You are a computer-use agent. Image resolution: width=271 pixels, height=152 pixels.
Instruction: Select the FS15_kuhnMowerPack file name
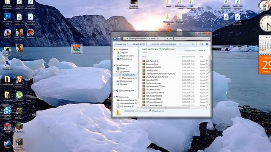(154, 102)
